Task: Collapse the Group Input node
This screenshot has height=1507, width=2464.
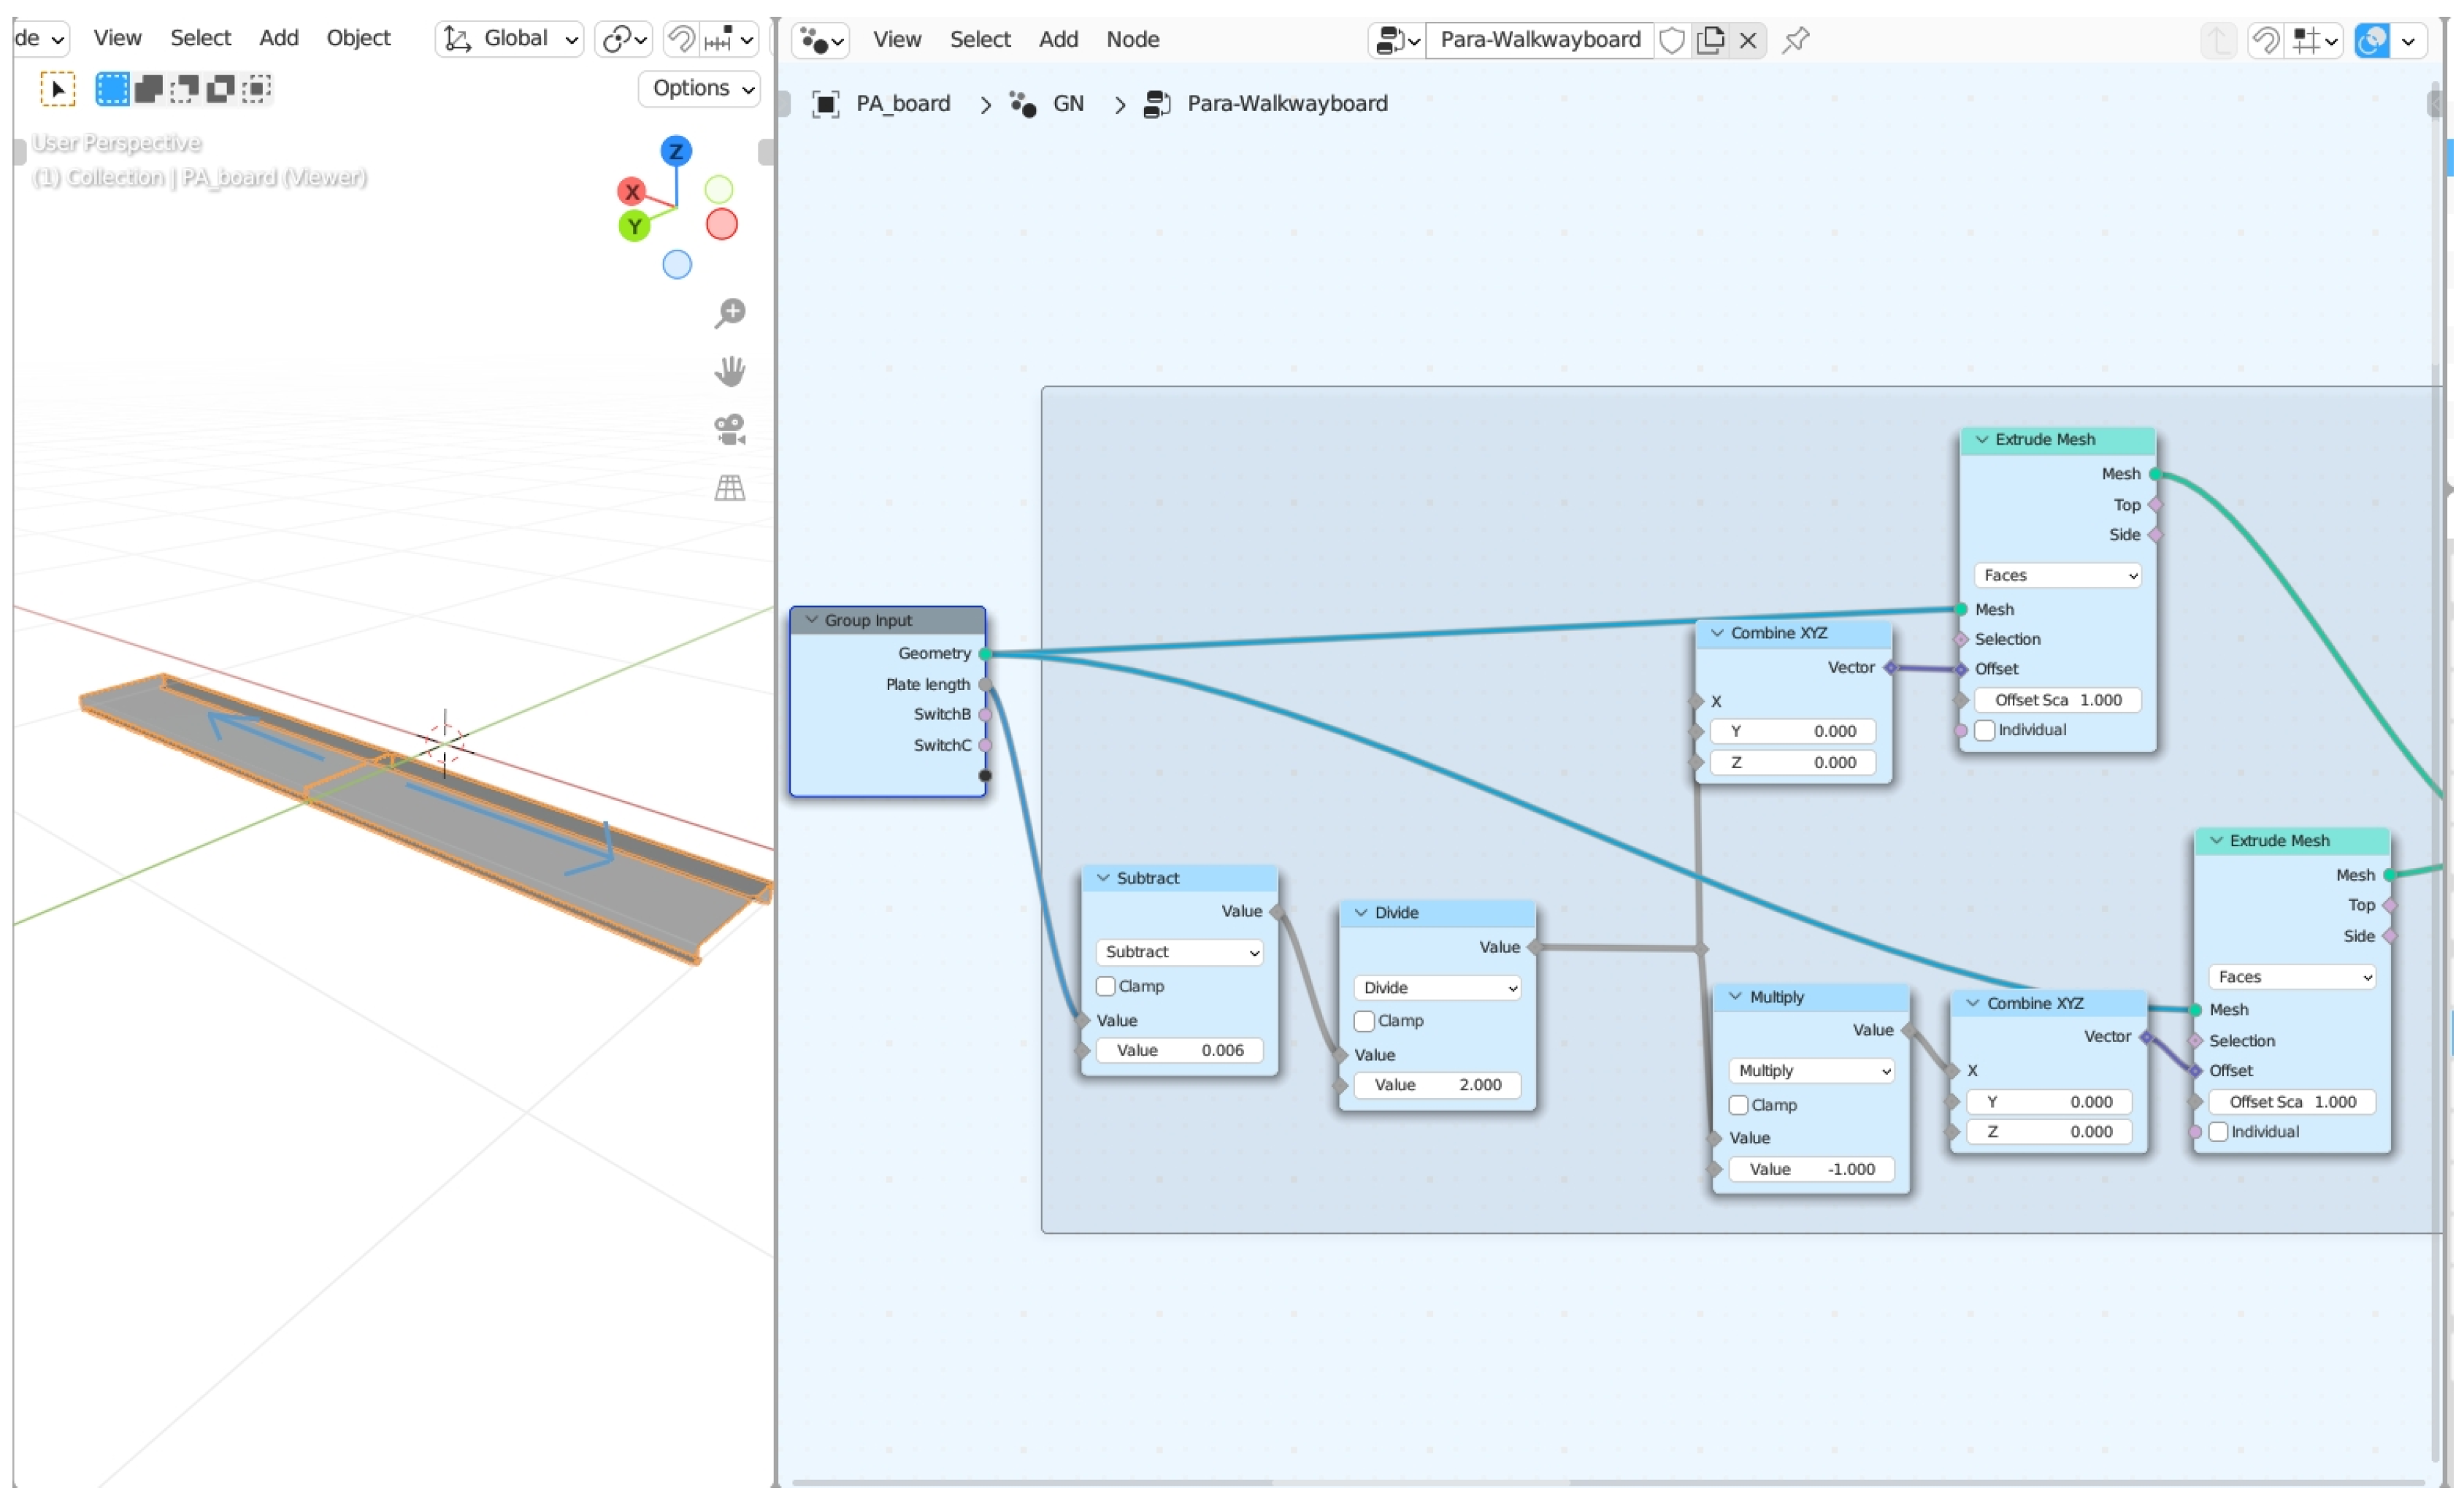Action: point(811,620)
